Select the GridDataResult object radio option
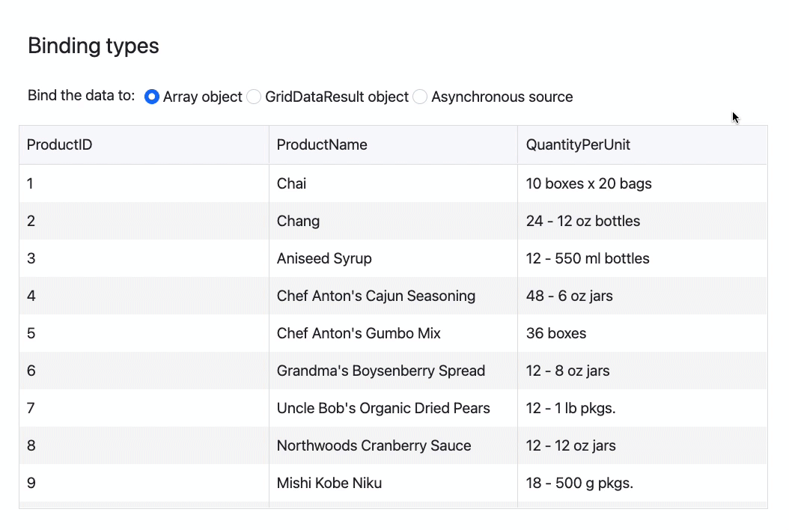 255,97
